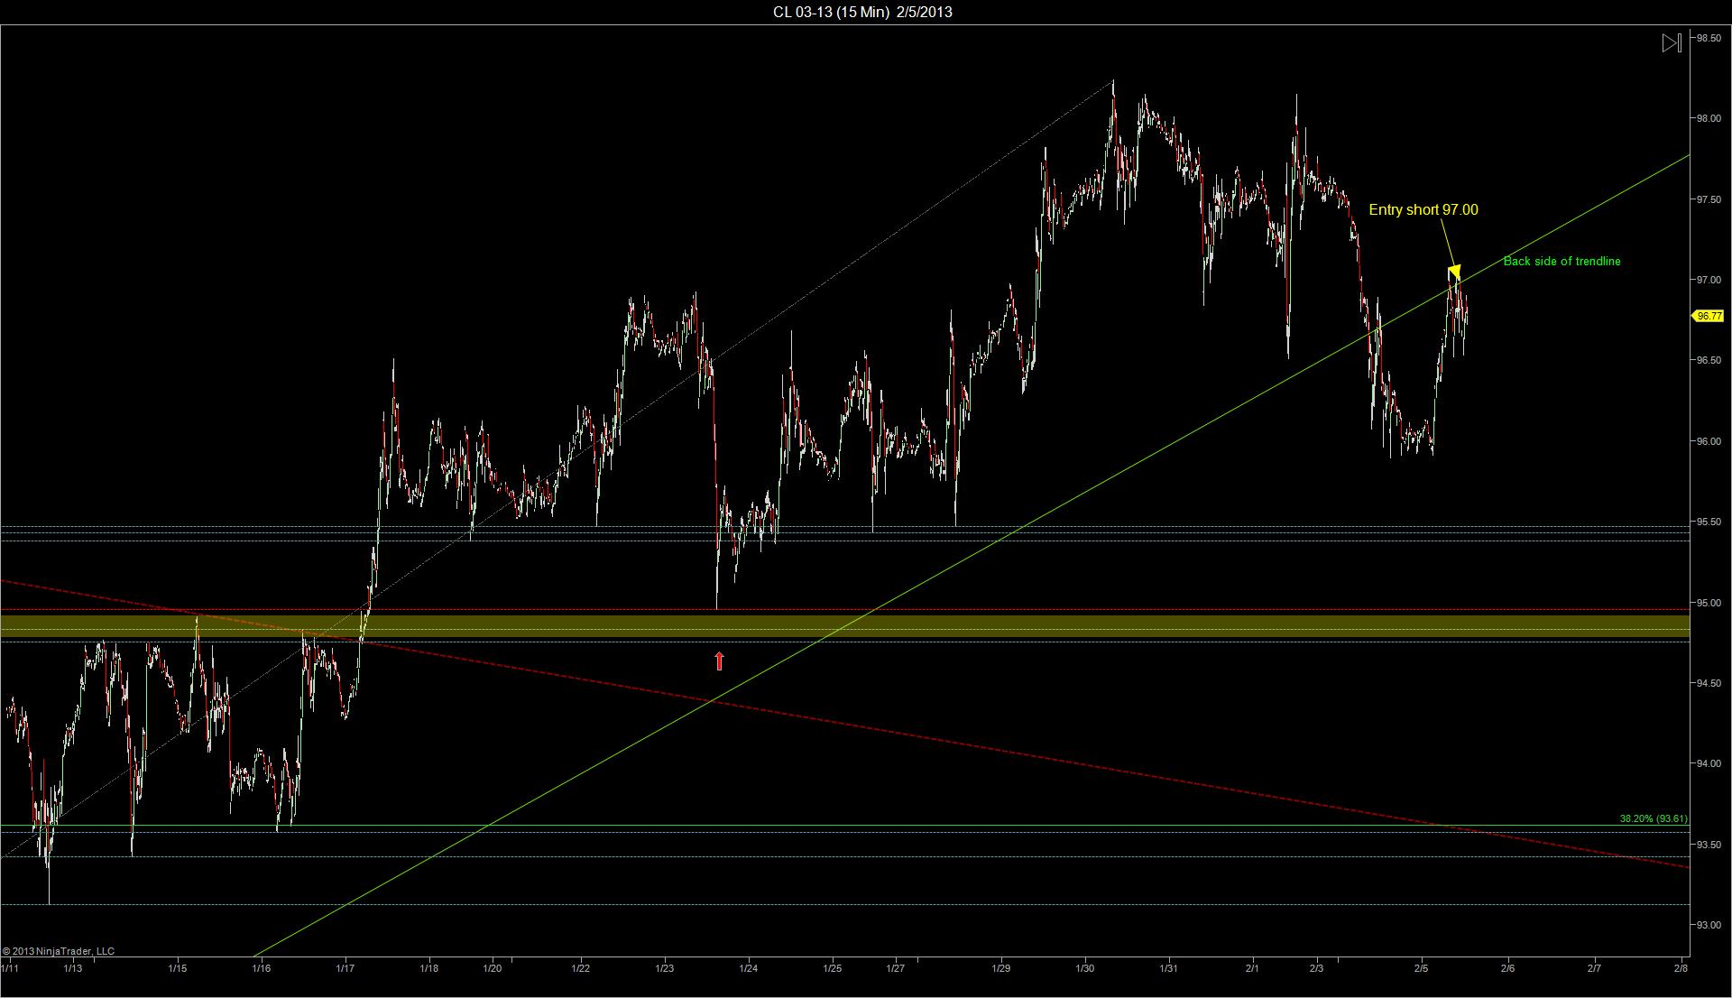Viewport: 1732px width, 998px height.
Task: Select the 'Back side of trendline' label
Action: pos(1562,261)
